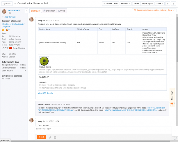Collapse the contact sidebar panel

(26, 11)
